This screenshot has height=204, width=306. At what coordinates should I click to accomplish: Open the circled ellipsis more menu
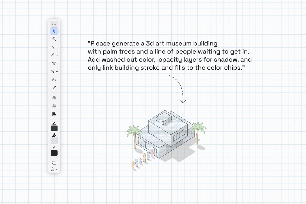53,169
